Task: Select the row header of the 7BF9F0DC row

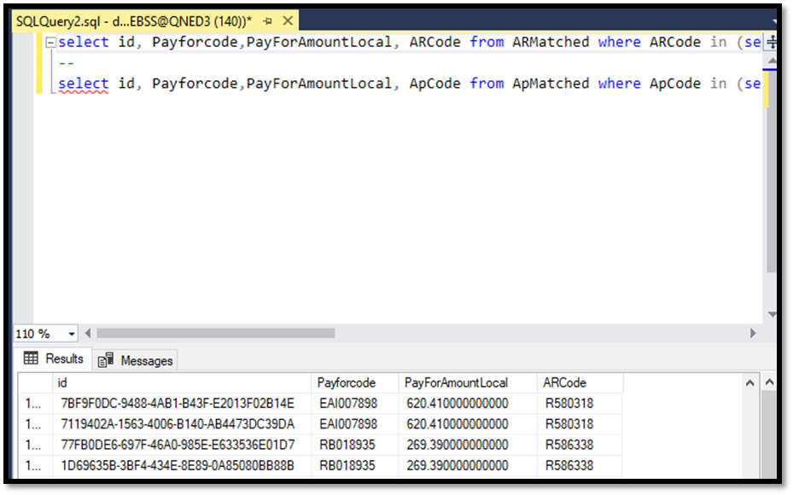Action: (x=35, y=404)
